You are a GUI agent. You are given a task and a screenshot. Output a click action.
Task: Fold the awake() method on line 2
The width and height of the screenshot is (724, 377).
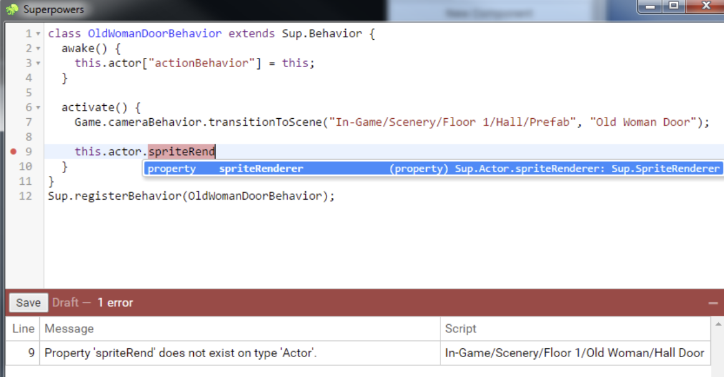pos(38,49)
